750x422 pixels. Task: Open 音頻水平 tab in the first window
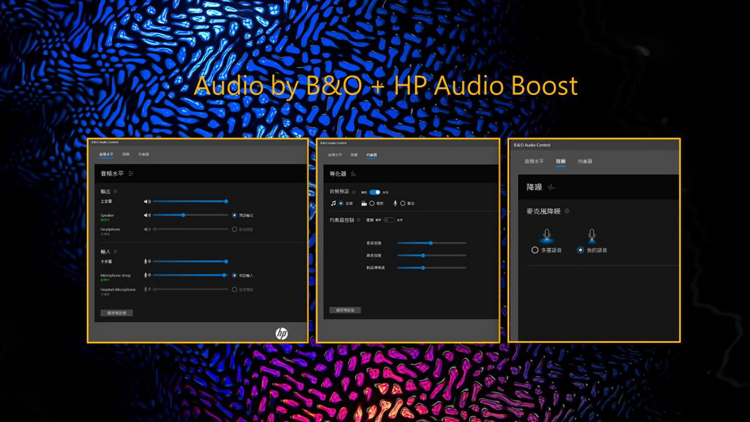pos(106,154)
